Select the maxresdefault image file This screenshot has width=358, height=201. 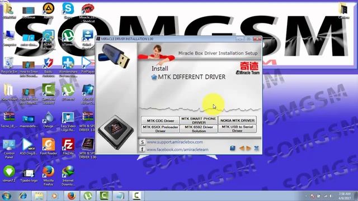pos(29,121)
